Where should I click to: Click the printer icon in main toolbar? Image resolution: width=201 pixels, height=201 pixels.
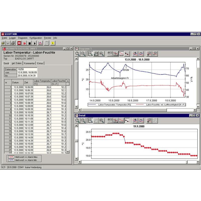(13, 43)
